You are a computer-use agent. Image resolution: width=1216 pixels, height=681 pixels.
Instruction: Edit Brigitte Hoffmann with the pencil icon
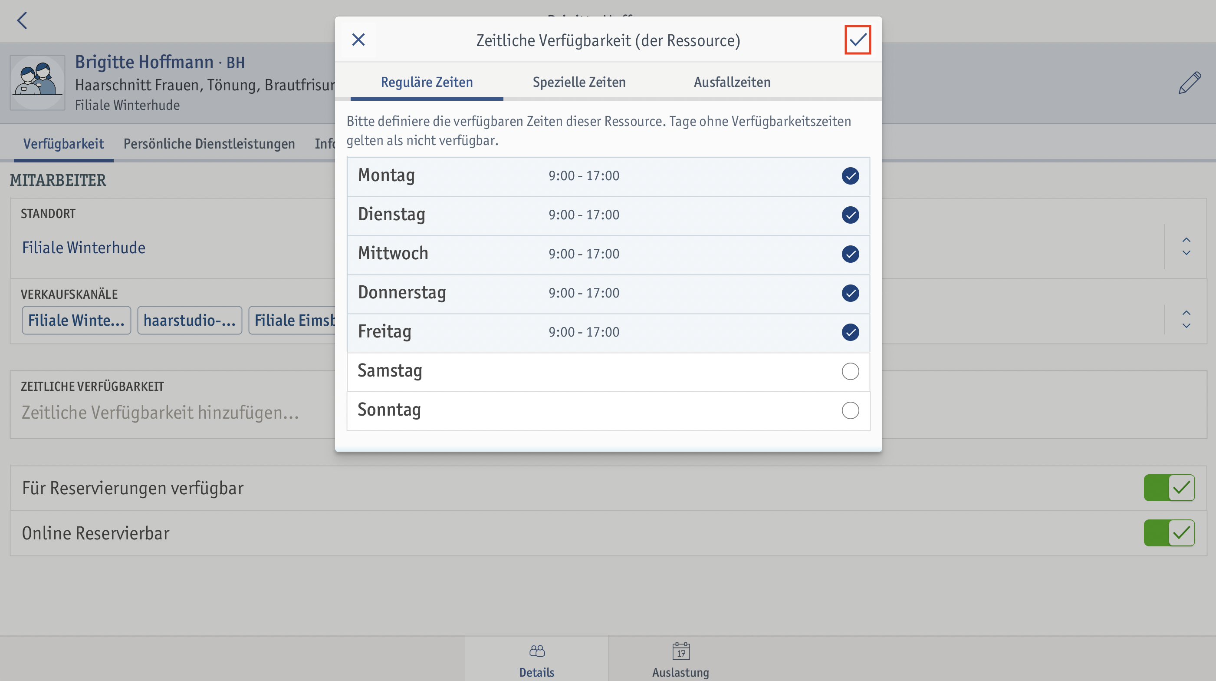1190,83
